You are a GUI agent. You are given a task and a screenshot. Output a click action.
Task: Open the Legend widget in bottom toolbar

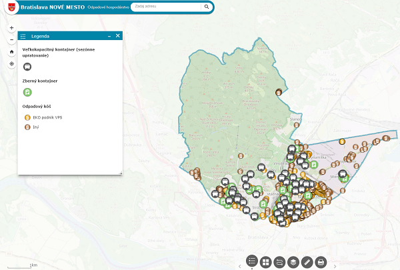tap(252, 262)
